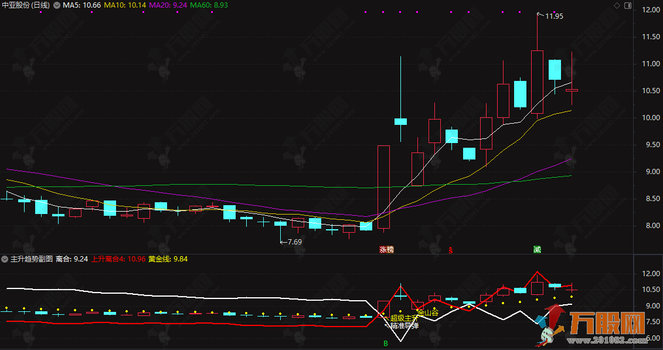Click the 黄金线 indicator value label
The image size is (663, 350).
(167, 259)
